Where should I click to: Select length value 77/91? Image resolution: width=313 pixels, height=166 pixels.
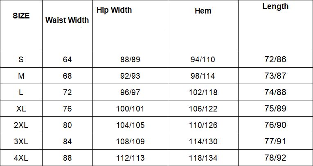tap(275, 142)
